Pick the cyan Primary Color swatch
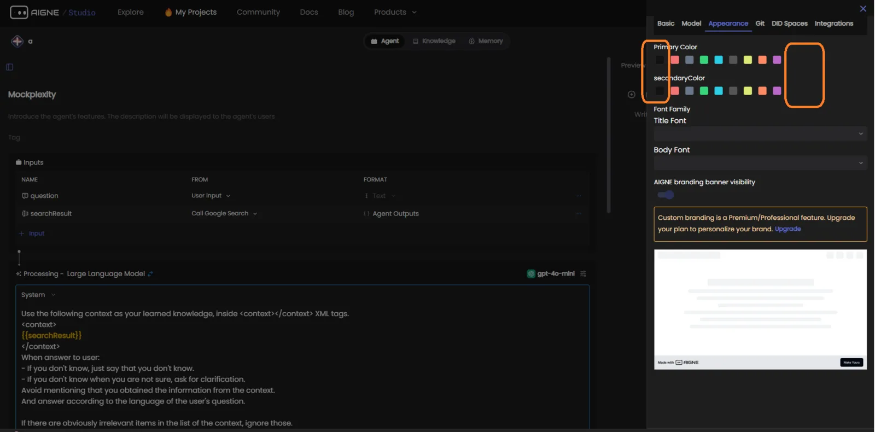The height and width of the screenshot is (432, 875). coord(719,60)
